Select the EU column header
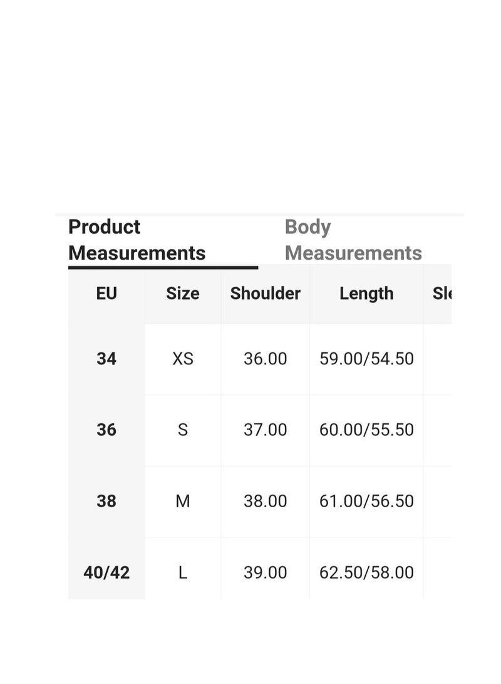This screenshot has width=501, height=684. pos(106,293)
